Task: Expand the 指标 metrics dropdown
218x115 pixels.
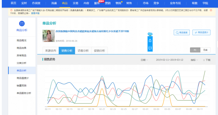Action: (194, 60)
